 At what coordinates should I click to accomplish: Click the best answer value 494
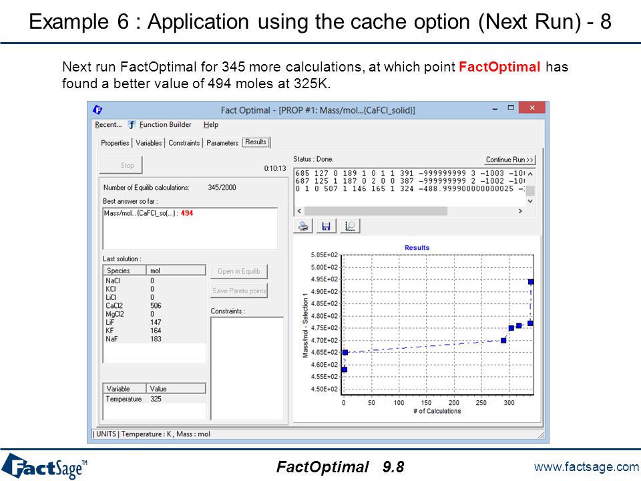coord(187,213)
